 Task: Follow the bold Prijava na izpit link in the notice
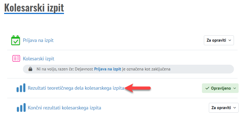[108, 69]
